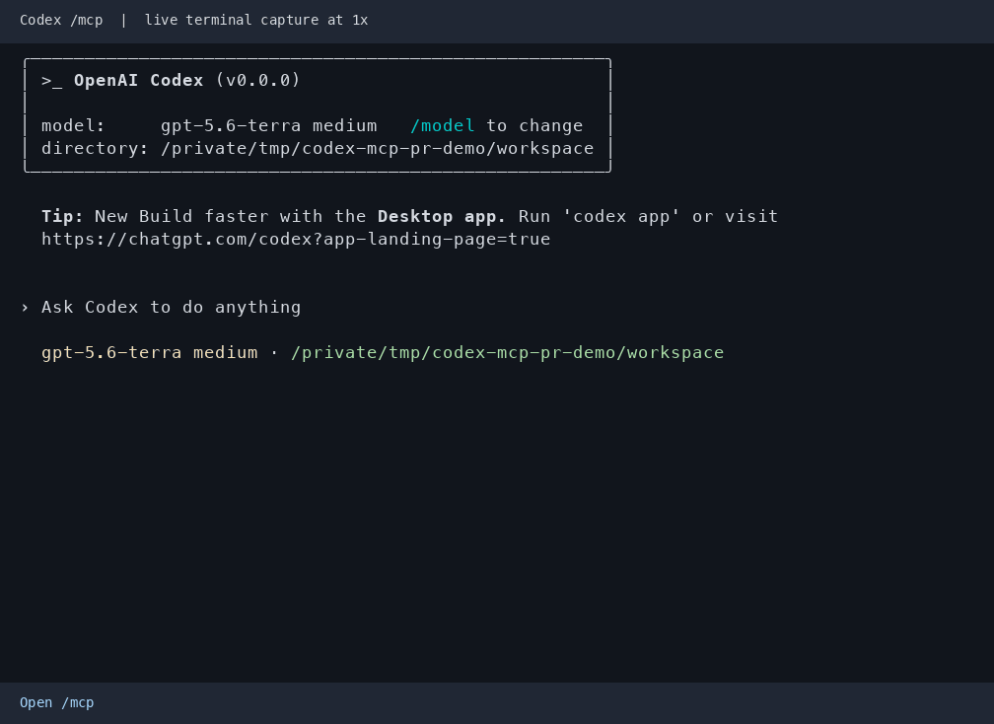This screenshot has height=724, width=994.
Task: Click the 'model:' label in header box
Action: point(73,125)
